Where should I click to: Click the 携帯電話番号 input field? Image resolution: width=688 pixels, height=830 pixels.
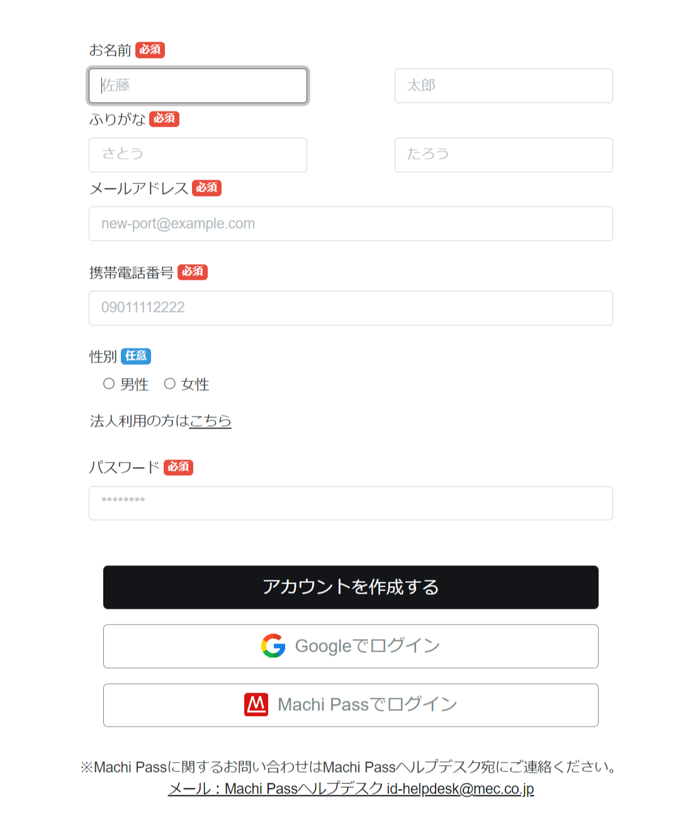pyautogui.click(x=351, y=308)
